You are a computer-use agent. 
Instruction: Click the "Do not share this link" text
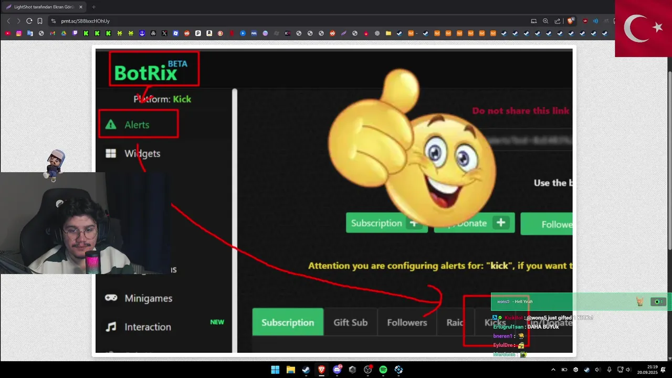pos(520,111)
